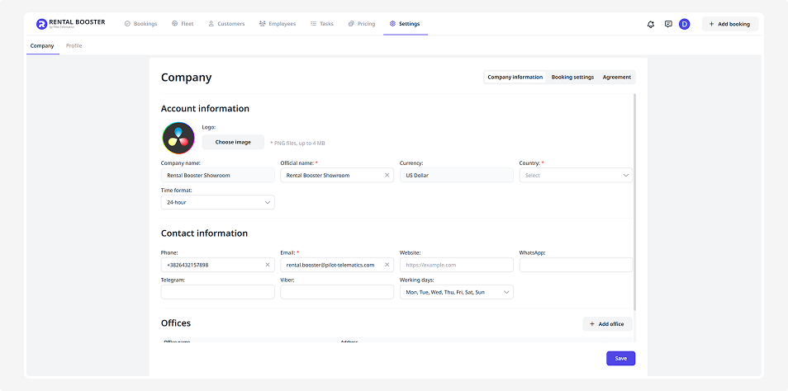788x391 pixels.
Task: Click the user avatar D icon
Action: click(x=684, y=24)
